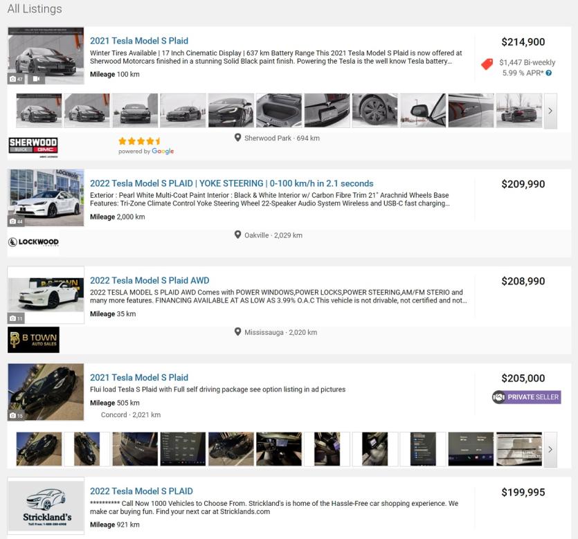This screenshot has height=539, width=578.
Task: Click the Strickland's listing image
Action: tap(46, 506)
